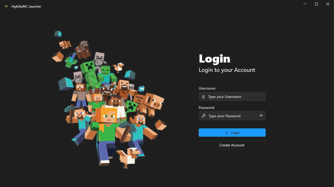Viewport: 334px width, 187px height.
Task: Click the large "Login" heading
Action: (x=214, y=59)
